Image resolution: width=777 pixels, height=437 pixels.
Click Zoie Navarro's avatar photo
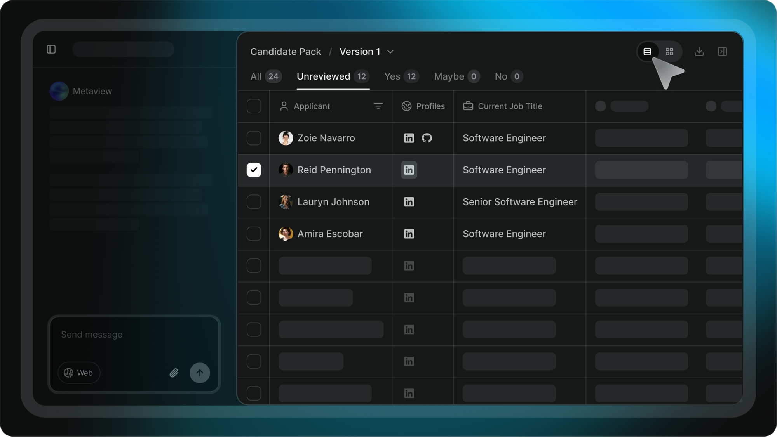pyautogui.click(x=286, y=138)
